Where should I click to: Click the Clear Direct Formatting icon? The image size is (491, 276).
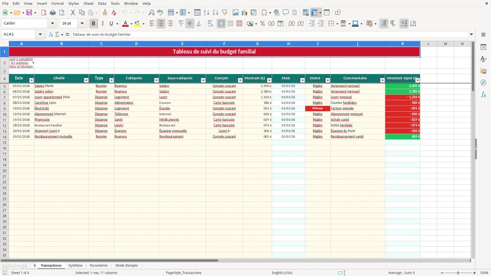(114, 13)
